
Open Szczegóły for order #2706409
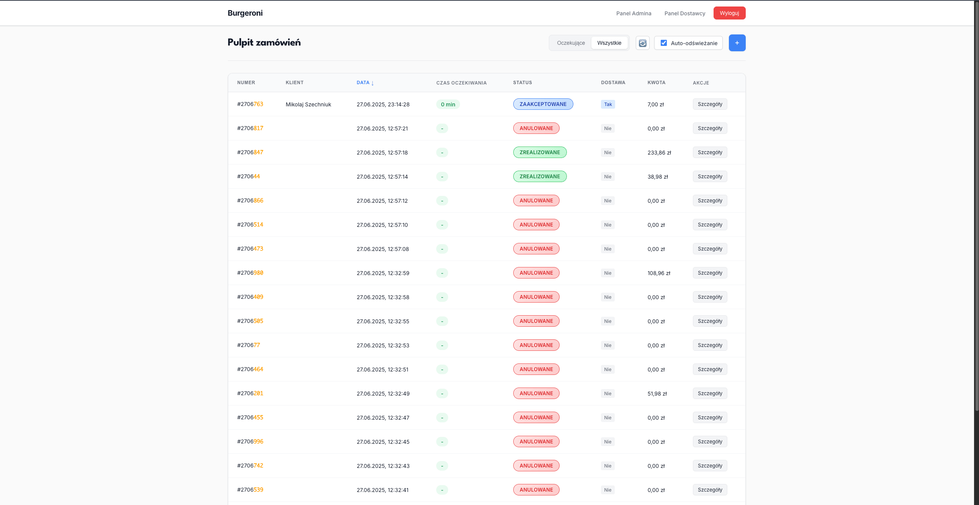(710, 297)
